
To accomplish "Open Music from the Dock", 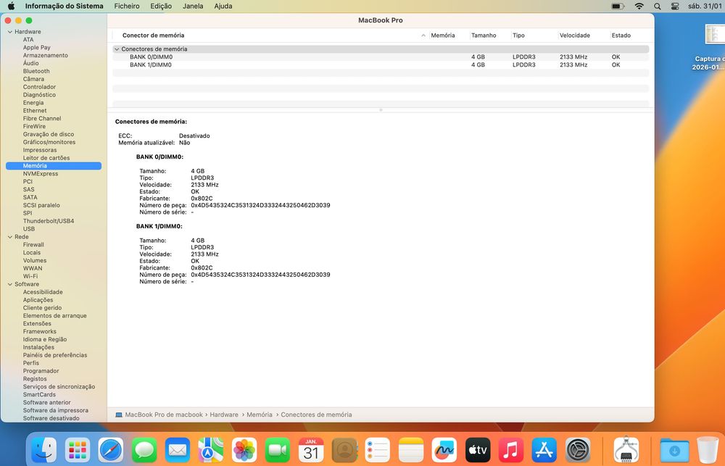I will coord(511,449).
